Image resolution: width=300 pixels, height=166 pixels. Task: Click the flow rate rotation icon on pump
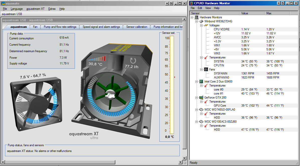(133, 61)
